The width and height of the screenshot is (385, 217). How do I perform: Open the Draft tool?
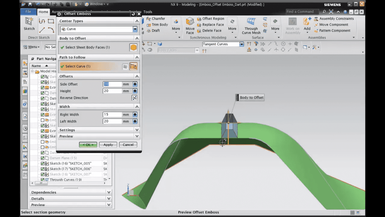pyautogui.click(x=153, y=31)
